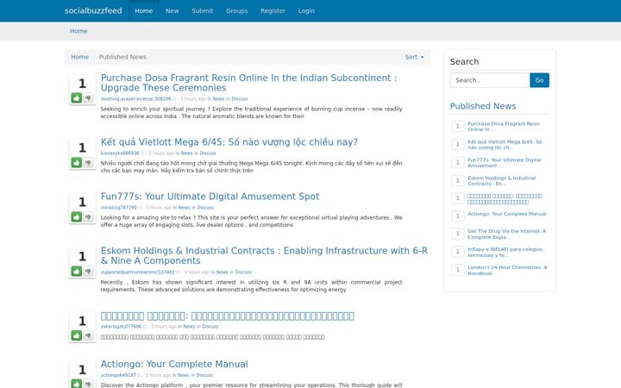Upvote the Fun777s post
621x388 pixels.
coord(77,216)
